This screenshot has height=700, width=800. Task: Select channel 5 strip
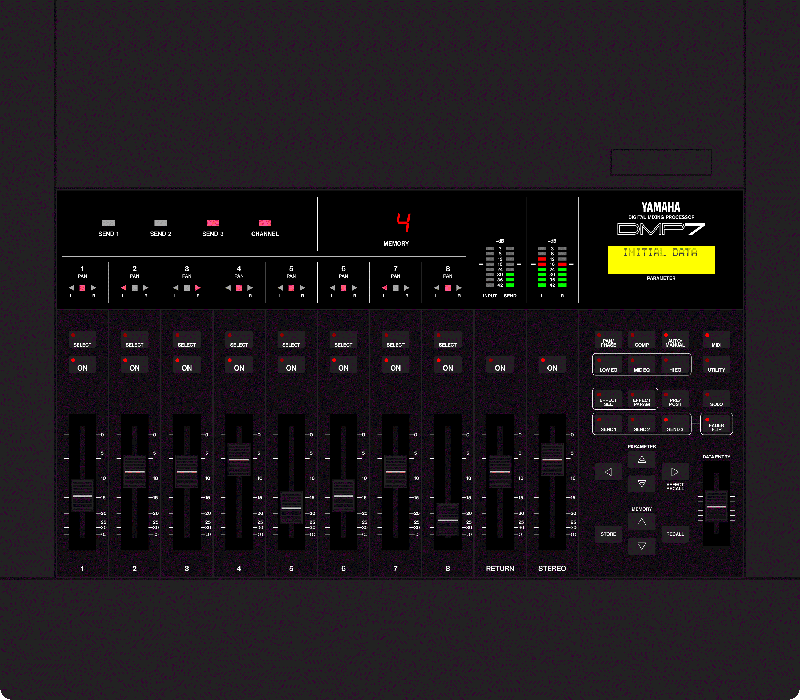[x=291, y=339]
